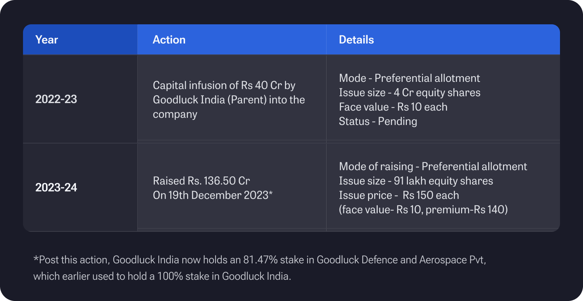Click the footnote line starting '*Post this action'

coord(259,260)
